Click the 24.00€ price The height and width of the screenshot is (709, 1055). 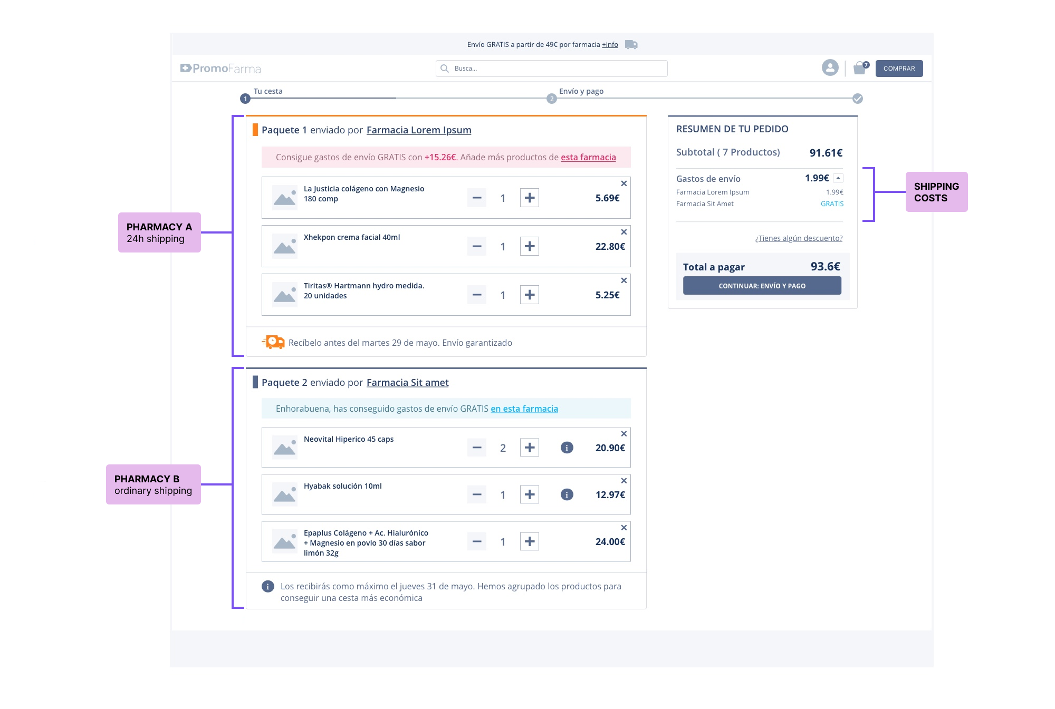tap(610, 542)
